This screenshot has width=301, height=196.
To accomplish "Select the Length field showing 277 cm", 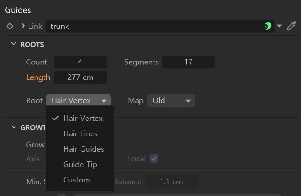I will 80,77.
